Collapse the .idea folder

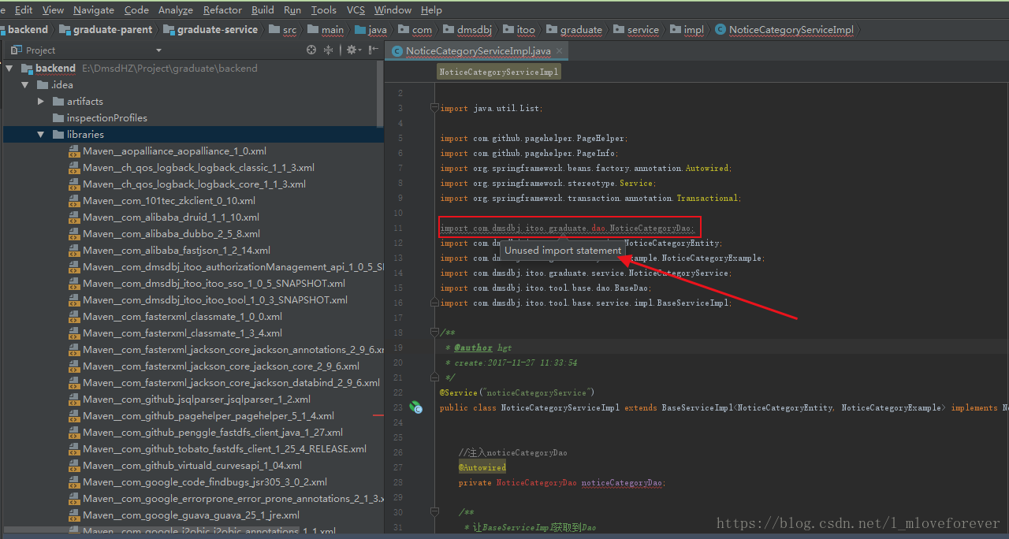[x=25, y=85]
